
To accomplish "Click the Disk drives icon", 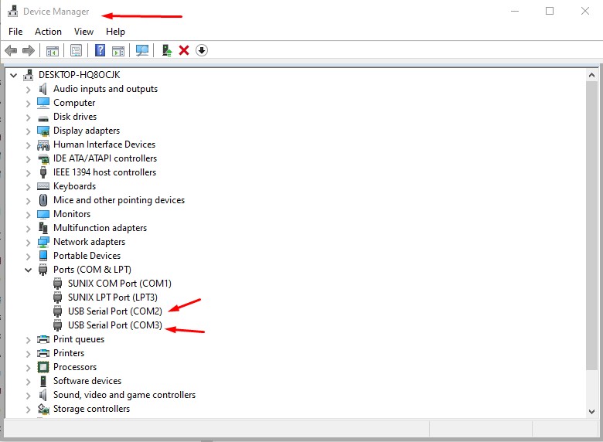I will click(43, 118).
